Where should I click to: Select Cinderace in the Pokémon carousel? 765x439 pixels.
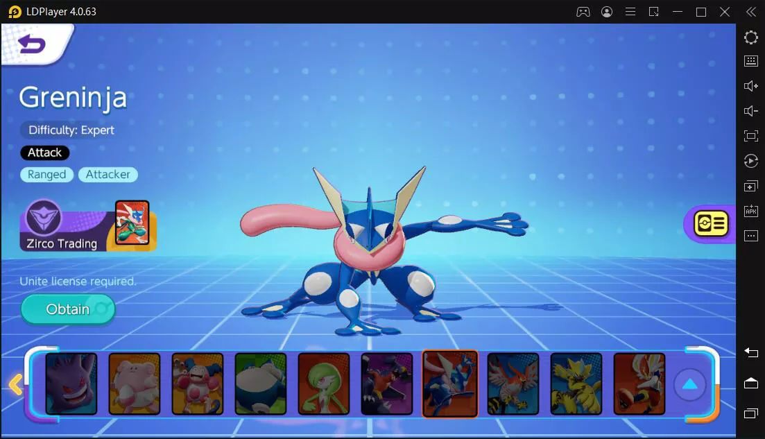click(639, 384)
